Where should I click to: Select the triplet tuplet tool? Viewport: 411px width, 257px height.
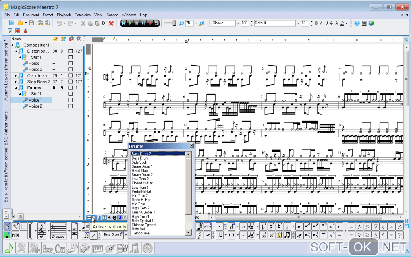click(x=208, y=227)
